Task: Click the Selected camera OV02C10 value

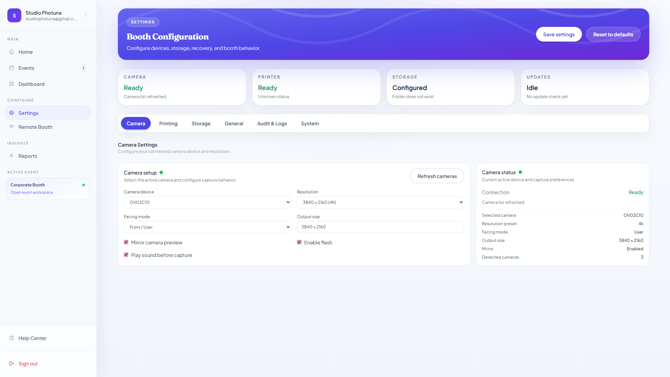Action: [x=633, y=215]
